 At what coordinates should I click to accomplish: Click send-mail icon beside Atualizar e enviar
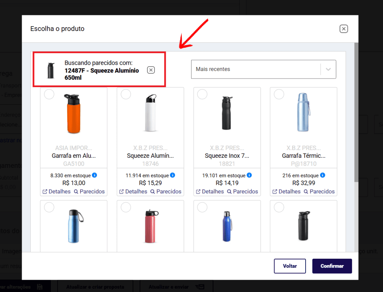click(200, 287)
